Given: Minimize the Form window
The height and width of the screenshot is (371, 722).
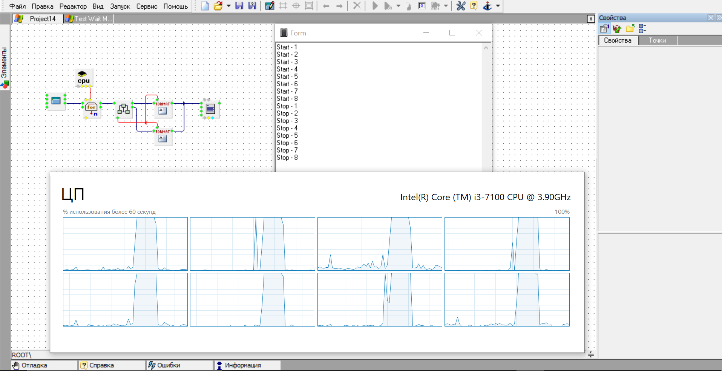Looking at the screenshot, I should click(426, 33).
